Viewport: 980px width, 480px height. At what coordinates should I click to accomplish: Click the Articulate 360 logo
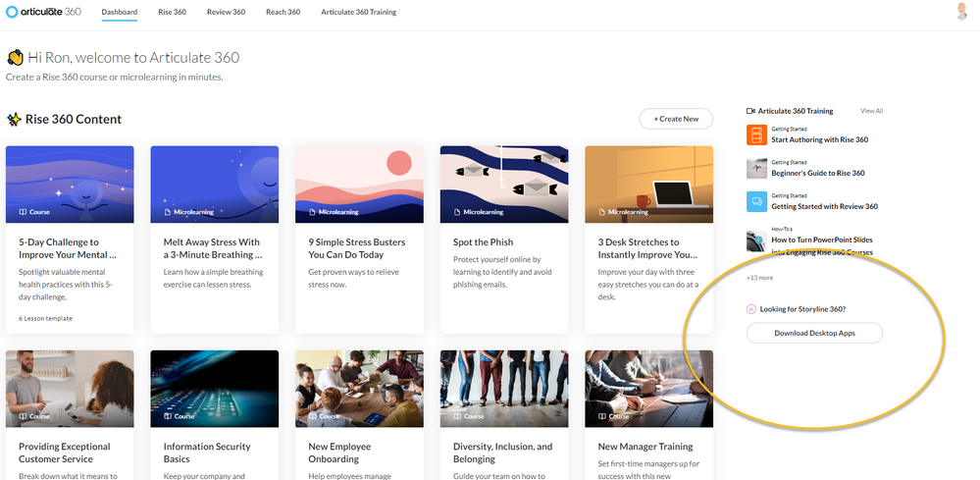click(x=43, y=12)
